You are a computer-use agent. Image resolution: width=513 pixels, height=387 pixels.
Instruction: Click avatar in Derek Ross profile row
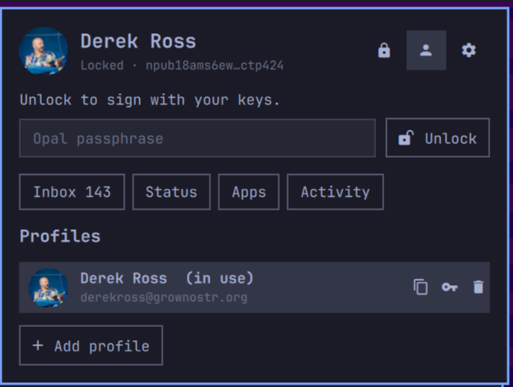click(49, 287)
